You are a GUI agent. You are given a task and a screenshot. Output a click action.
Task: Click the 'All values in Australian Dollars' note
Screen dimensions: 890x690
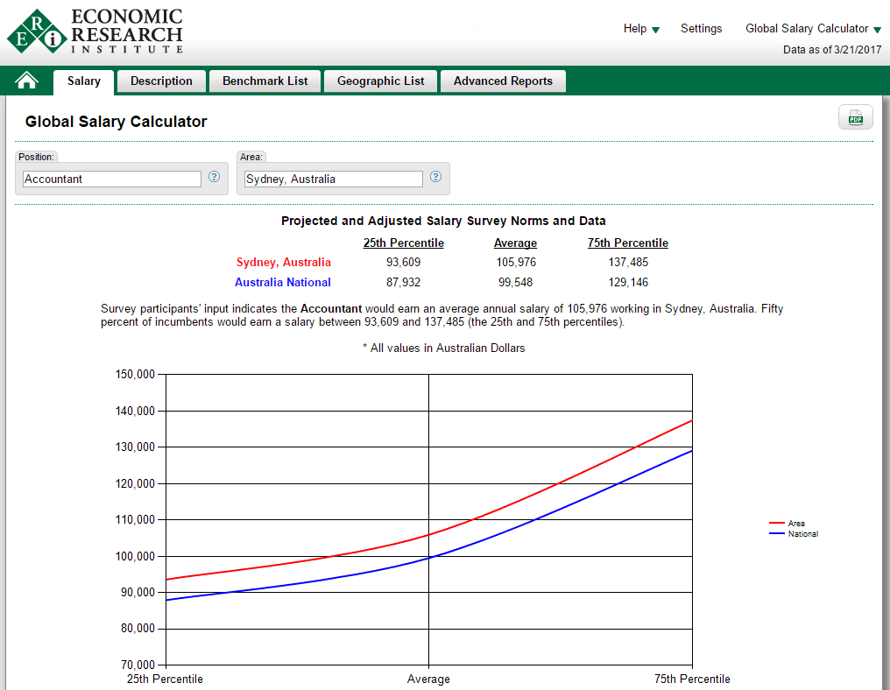444,348
